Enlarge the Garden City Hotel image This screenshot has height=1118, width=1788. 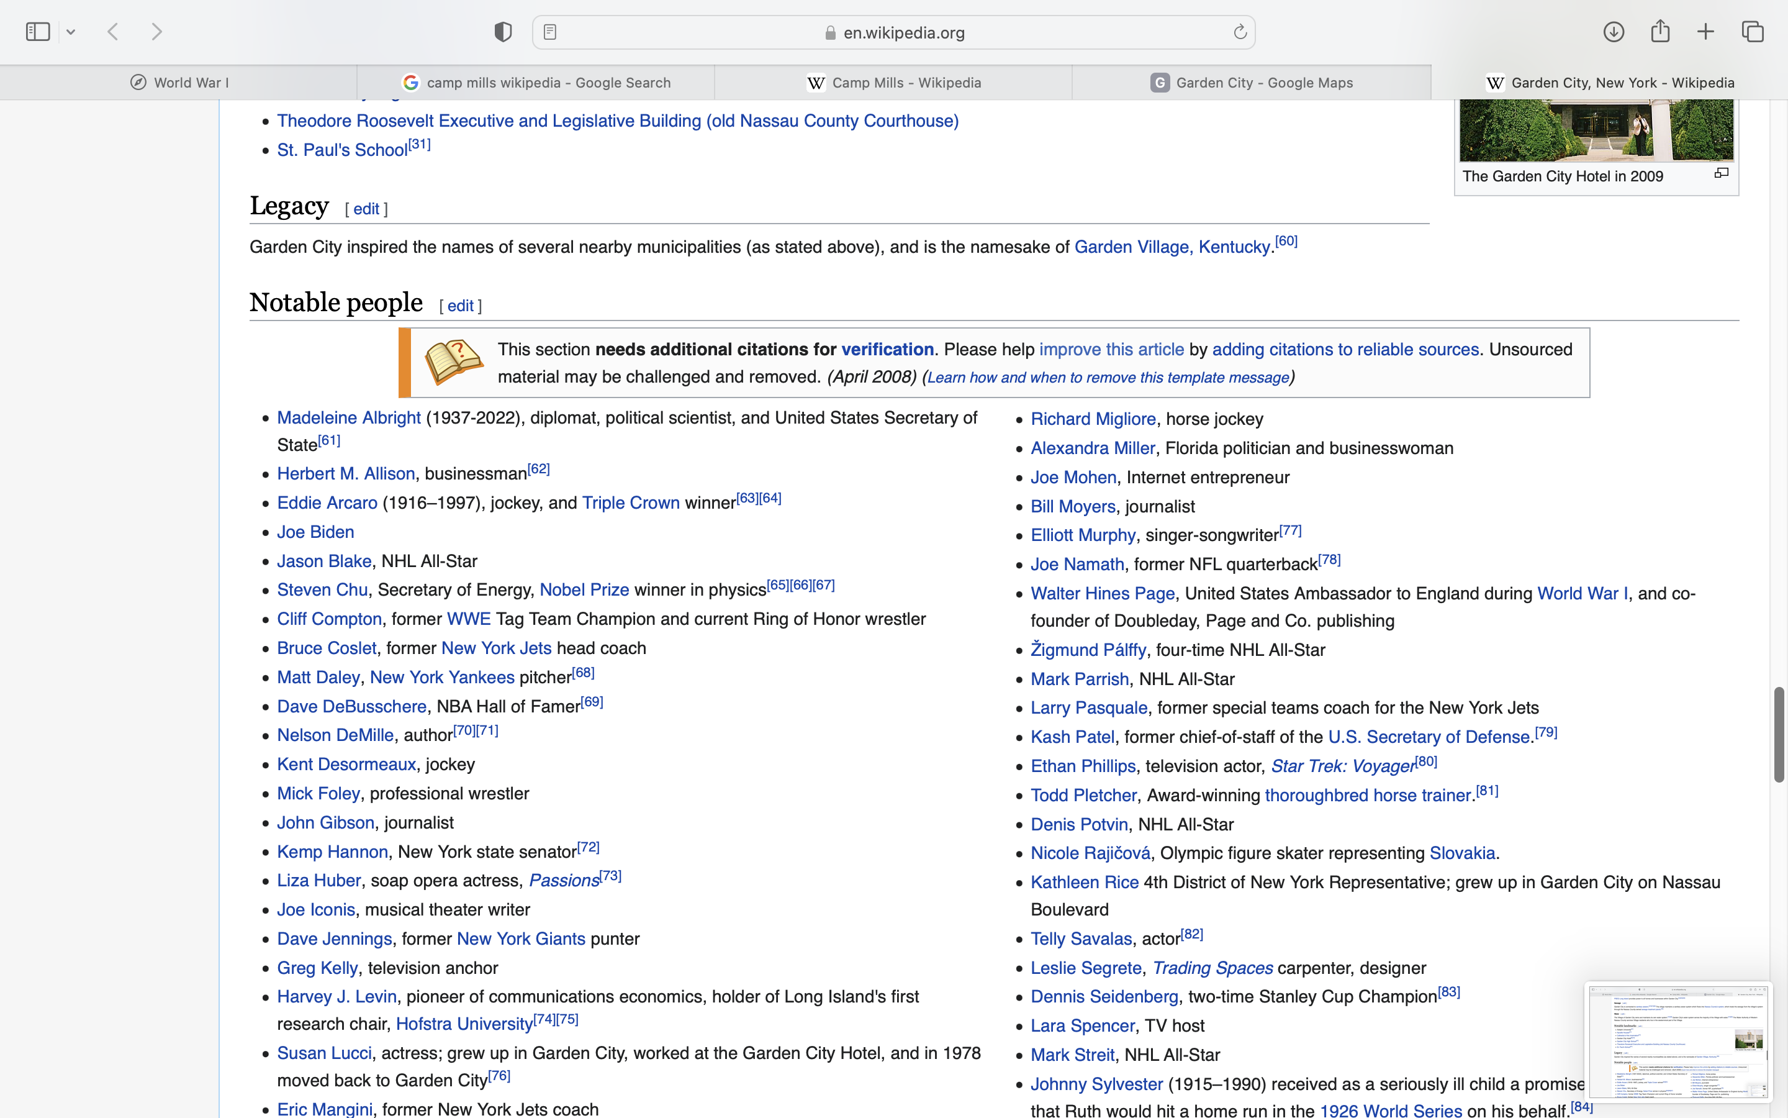[x=1722, y=173]
